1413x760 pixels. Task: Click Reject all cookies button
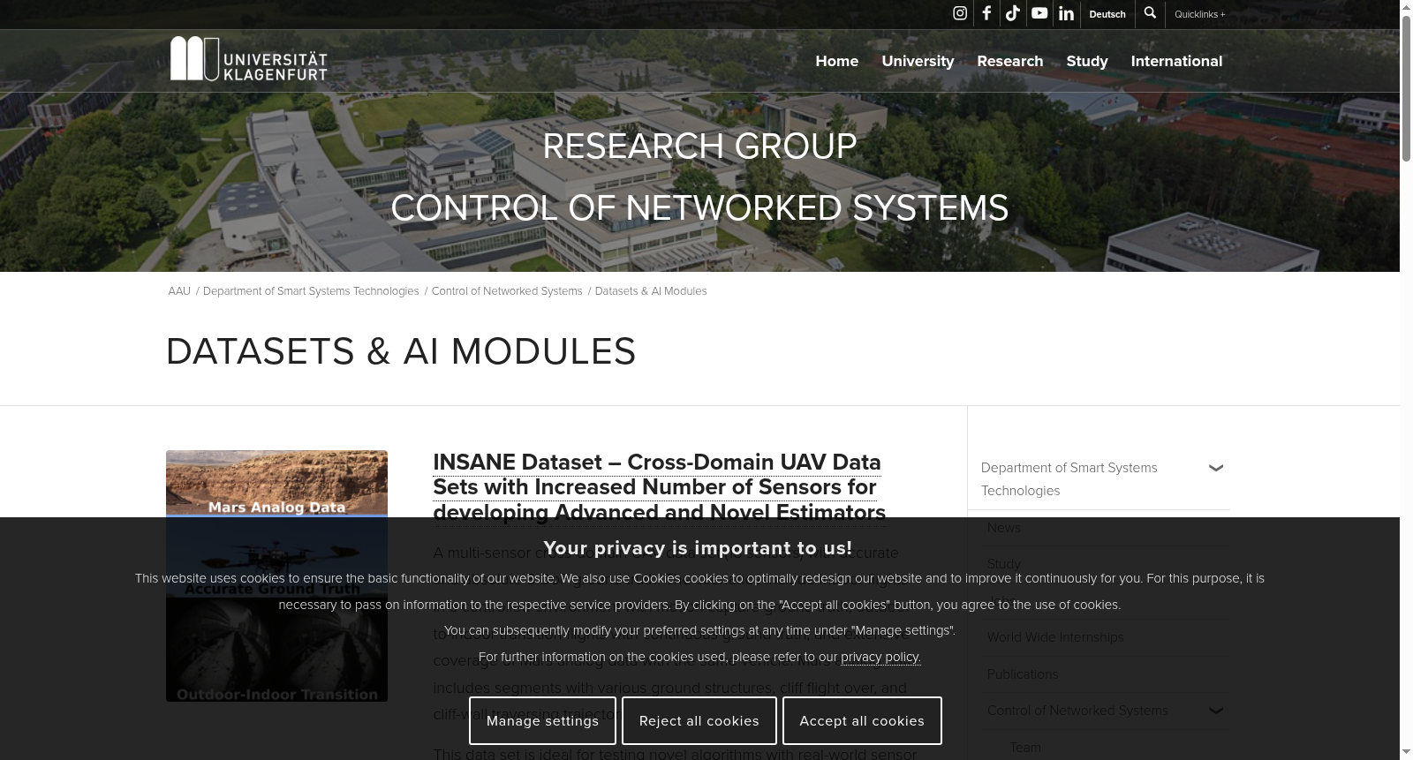click(x=699, y=720)
